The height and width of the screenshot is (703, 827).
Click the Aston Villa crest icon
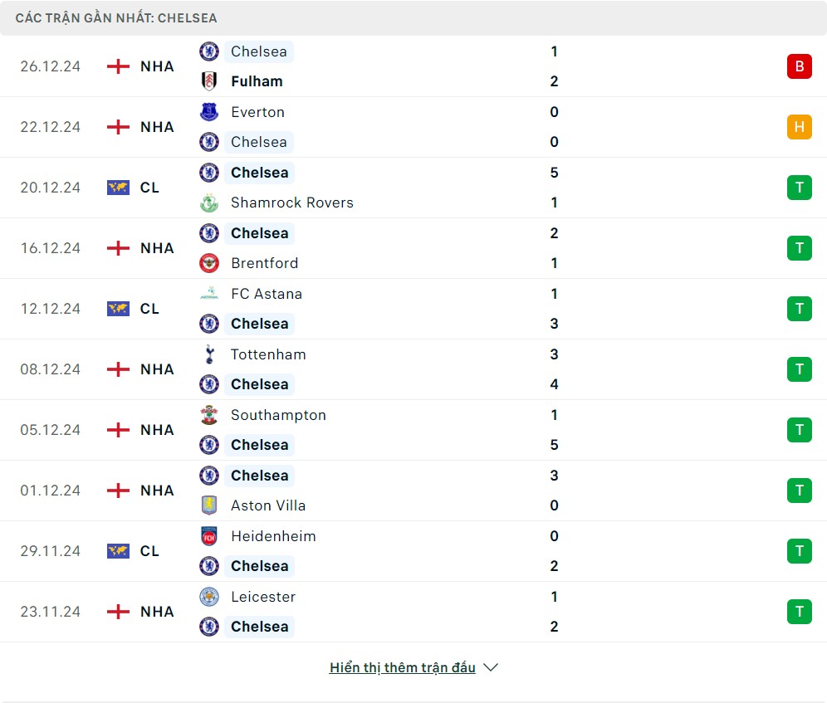[x=209, y=505]
